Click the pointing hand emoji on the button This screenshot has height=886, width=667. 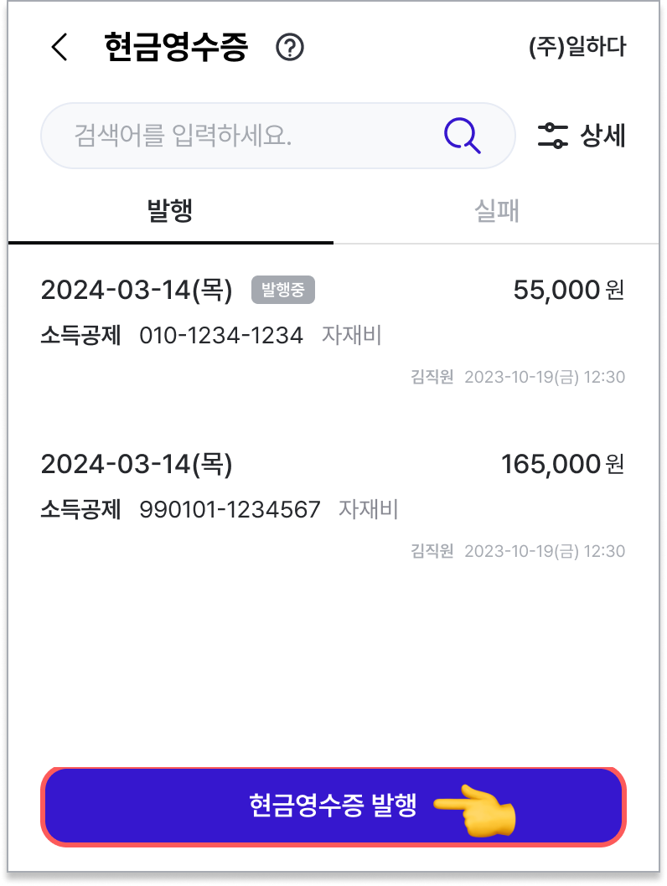pyautogui.click(x=475, y=810)
